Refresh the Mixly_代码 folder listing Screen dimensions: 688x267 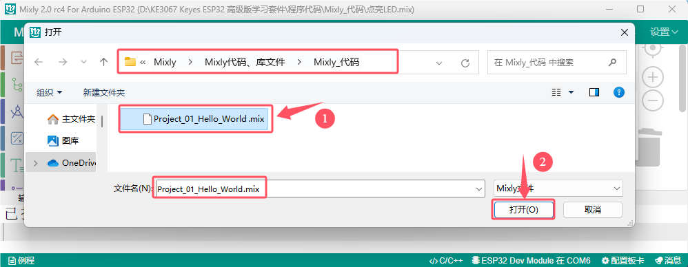coord(465,63)
